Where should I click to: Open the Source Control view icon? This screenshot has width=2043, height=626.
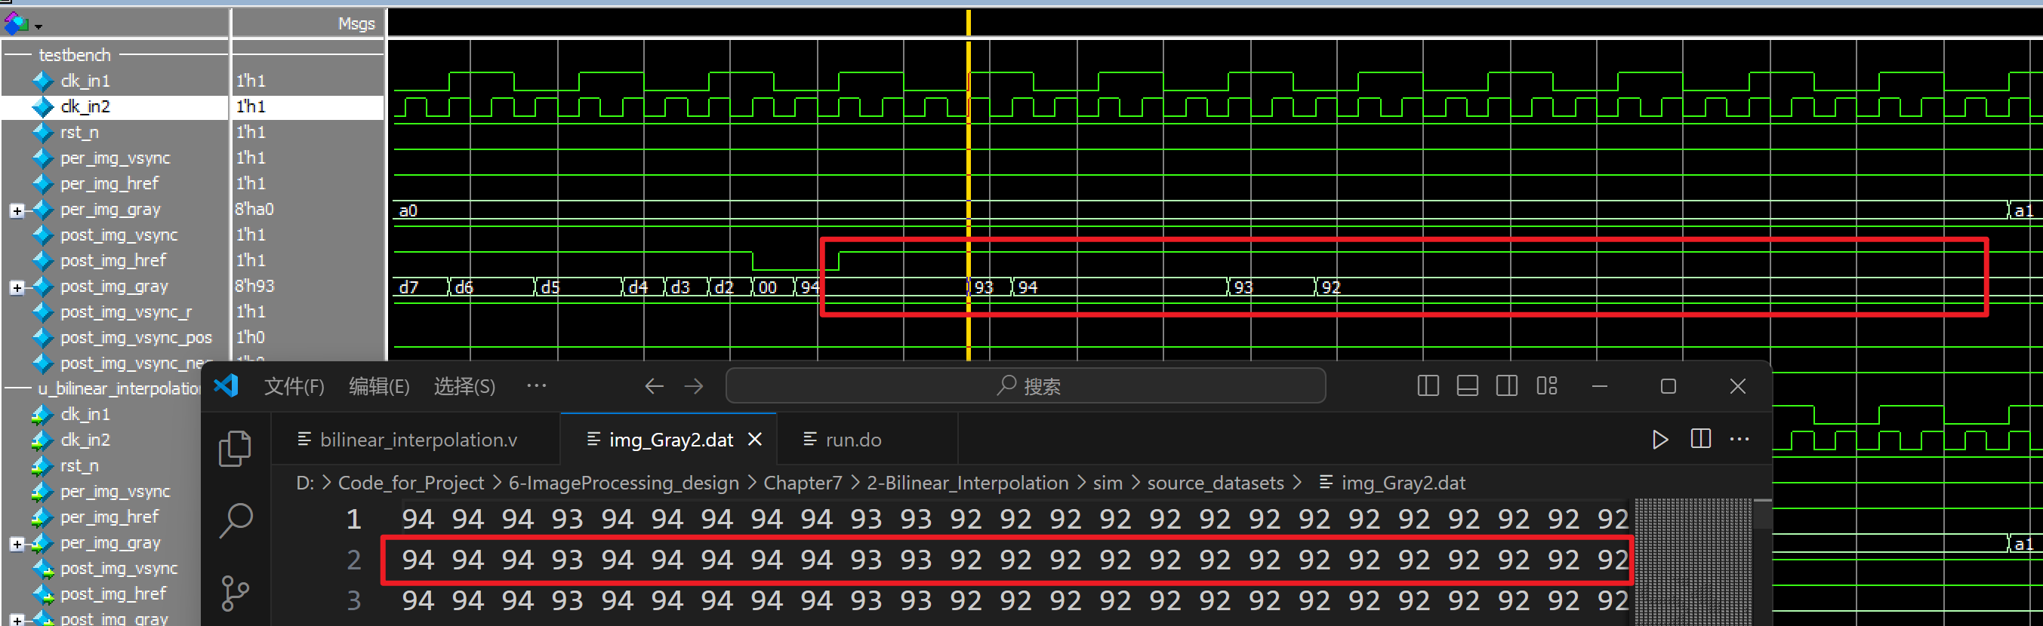(235, 593)
